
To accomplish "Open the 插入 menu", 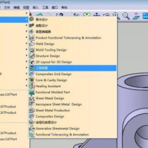I will [35, 7].
